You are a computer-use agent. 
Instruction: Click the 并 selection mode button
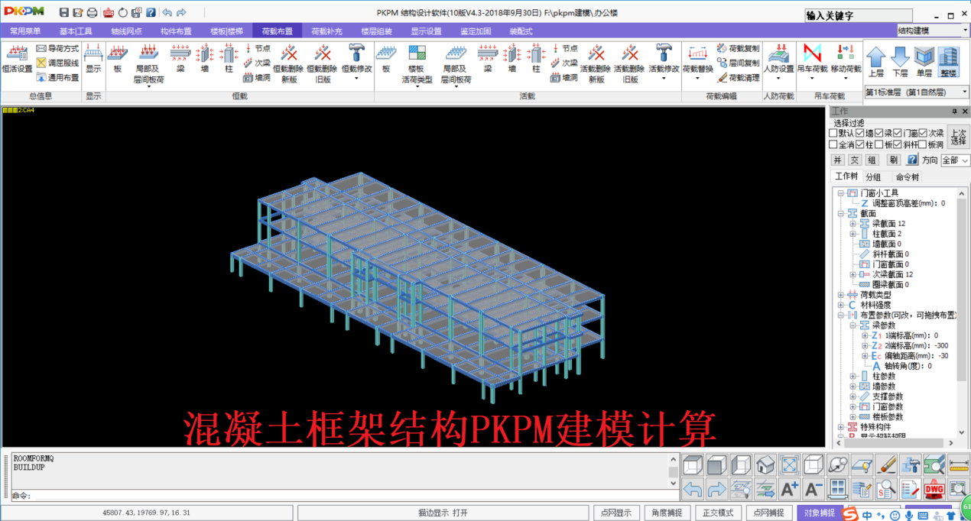837,160
